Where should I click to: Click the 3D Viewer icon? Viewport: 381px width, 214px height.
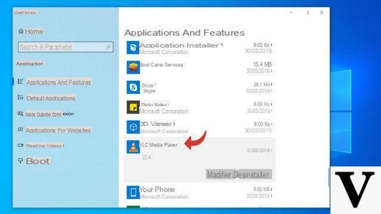[x=133, y=127]
